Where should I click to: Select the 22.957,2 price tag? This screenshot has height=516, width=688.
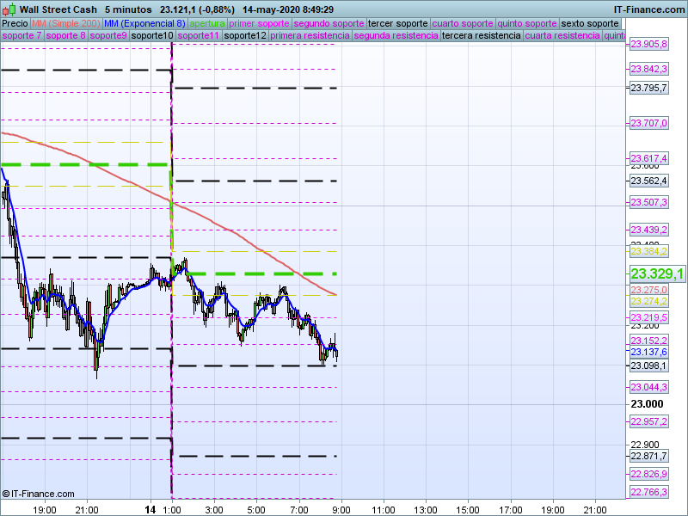649,421
